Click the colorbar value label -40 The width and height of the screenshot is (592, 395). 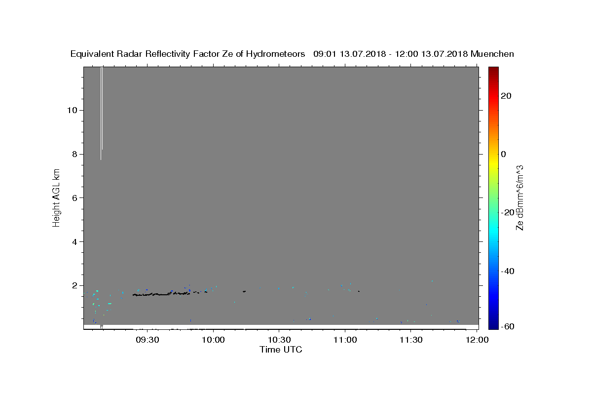click(x=508, y=271)
